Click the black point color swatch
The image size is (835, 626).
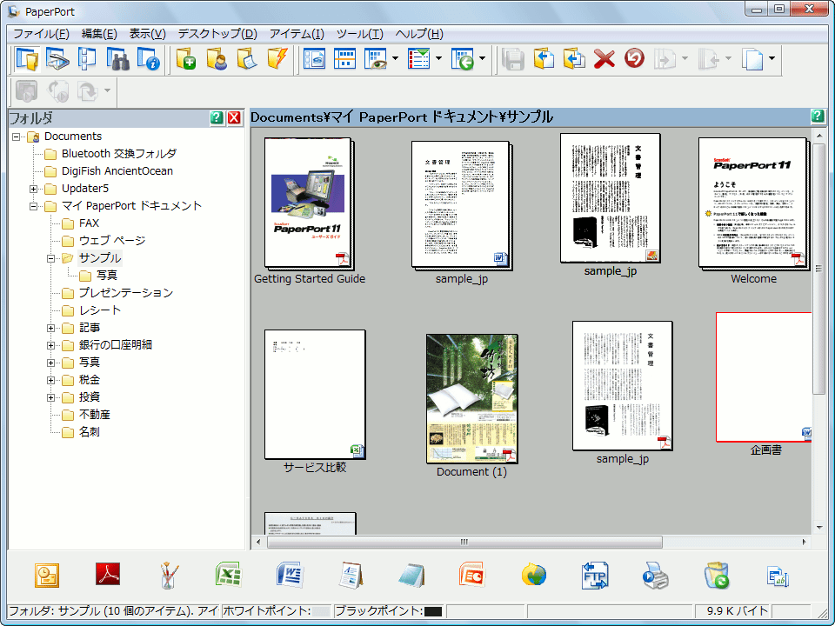(433, 611)
